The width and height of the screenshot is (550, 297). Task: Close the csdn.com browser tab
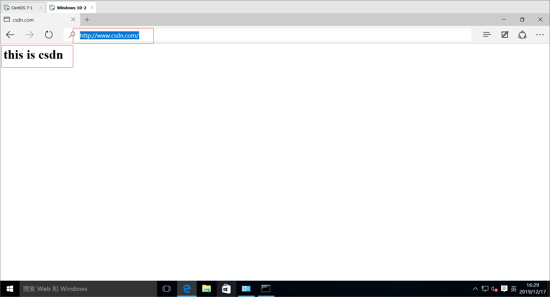point(73,19)
